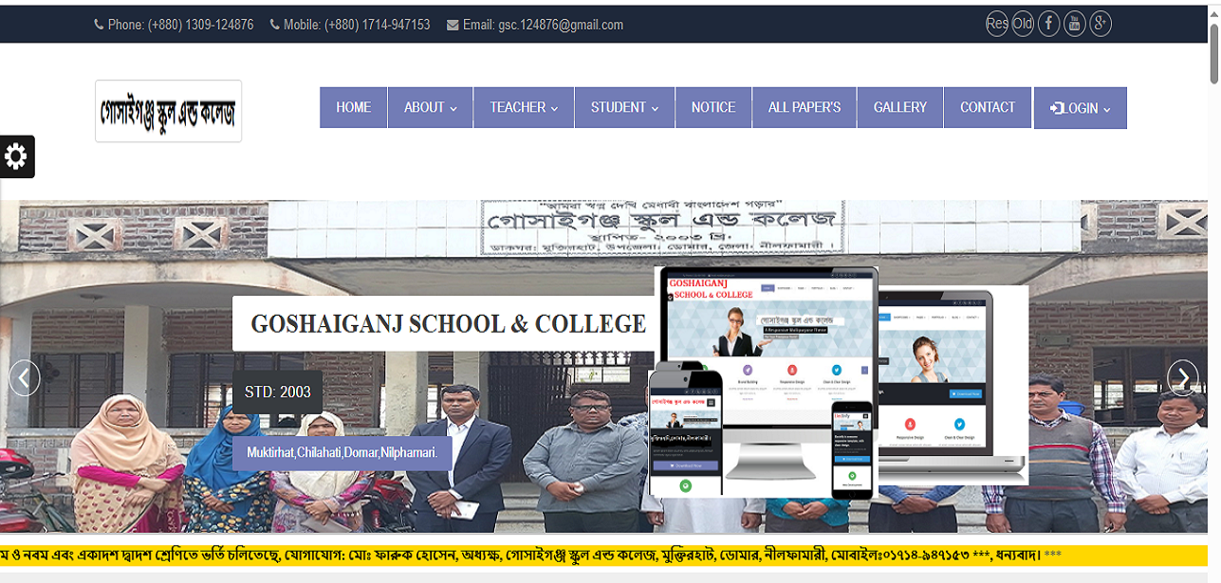
Task: Click the 'Old' circular icon
Action: (1023, 24)
